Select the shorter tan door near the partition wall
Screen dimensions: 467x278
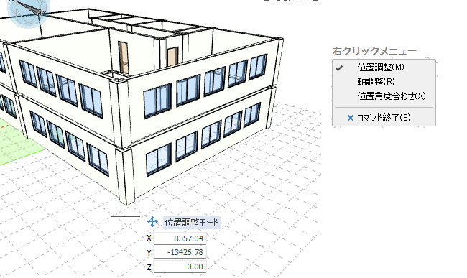pyautogui.click(x=172, y=56)
